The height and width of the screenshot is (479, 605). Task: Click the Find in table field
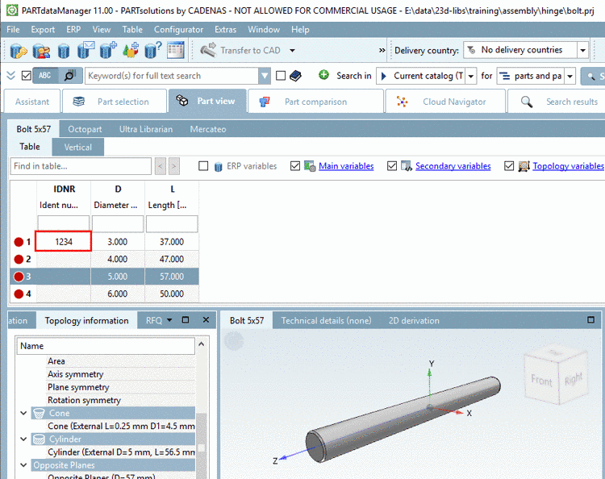click(x=81, y=166)
